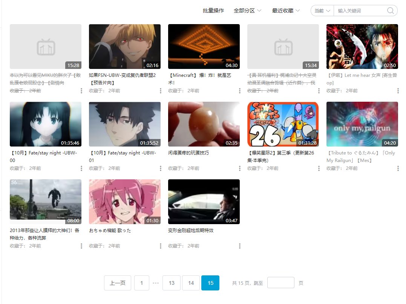This screenshot has height=304, width=406.
Task: Expand the 最近收藏 sort dropdown
Action: click(x=286, y=11)
